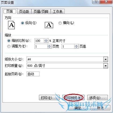This screenshot has width=113, height=113.
Task: Click the 起始页码 input field
Action: pyautogui.click(x=33, y=74)
